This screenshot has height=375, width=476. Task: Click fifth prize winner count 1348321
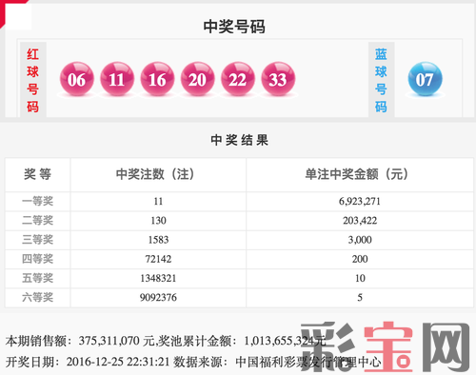pyautogui.click(x=158, y=278)
